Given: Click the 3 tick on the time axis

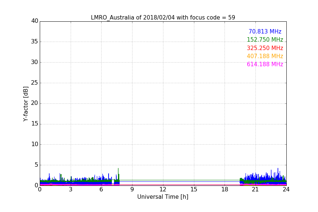Looking at the screenshot, I should click(x=71, y=190).
